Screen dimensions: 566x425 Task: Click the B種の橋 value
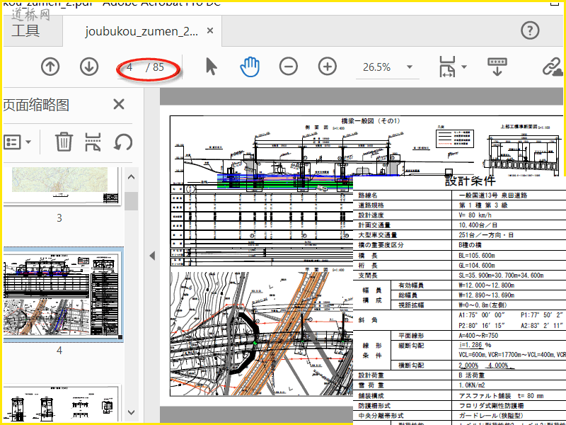(470, 245)
